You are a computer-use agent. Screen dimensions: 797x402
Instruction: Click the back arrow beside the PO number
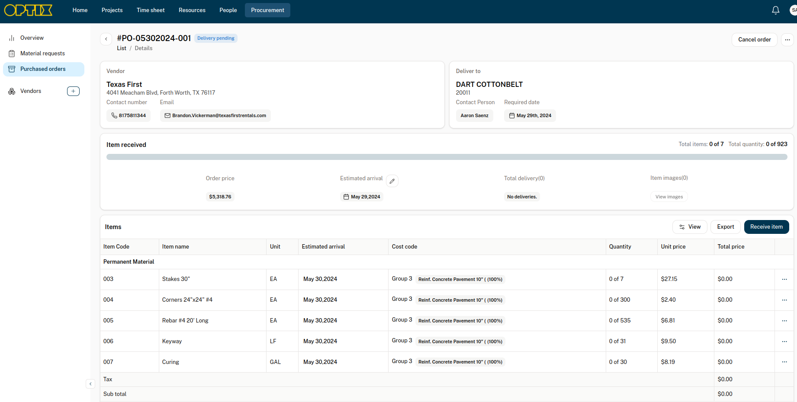(x=106, y=39)
